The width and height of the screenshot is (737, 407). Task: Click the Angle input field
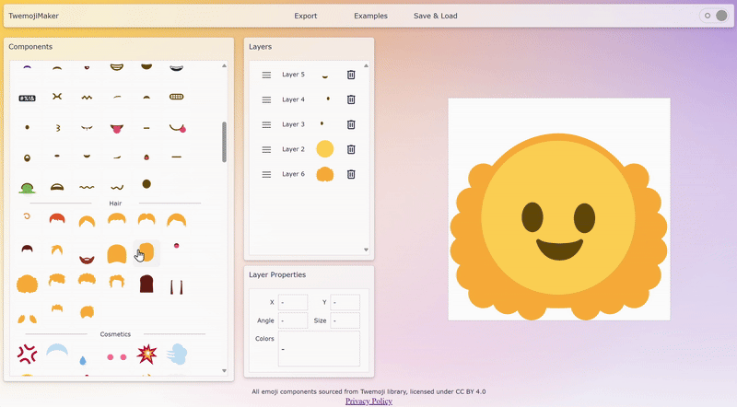click(x=293, y=320)
